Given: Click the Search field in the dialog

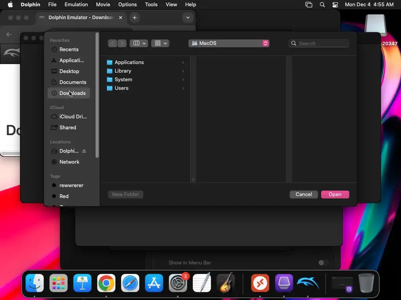Looking at the screenshot, I should [x=319, y=43].
